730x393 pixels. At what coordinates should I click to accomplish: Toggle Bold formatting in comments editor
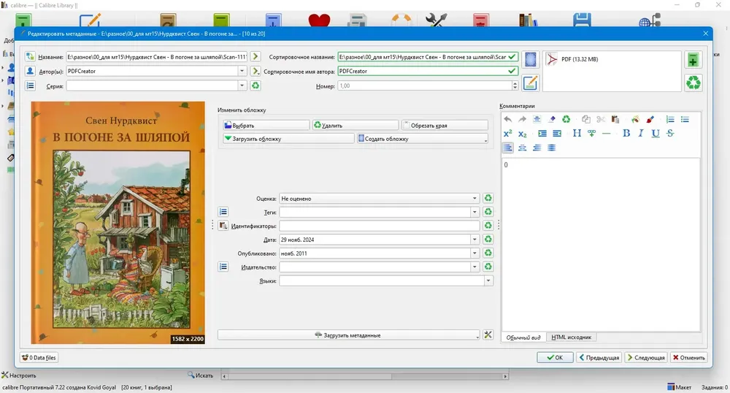click(626, 133)
